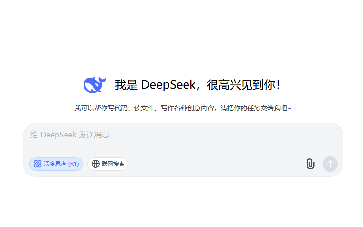The height and width of the screenshot is (227, 363).
Task: Click the 联网搜索 text label
Action: point(113,164)
